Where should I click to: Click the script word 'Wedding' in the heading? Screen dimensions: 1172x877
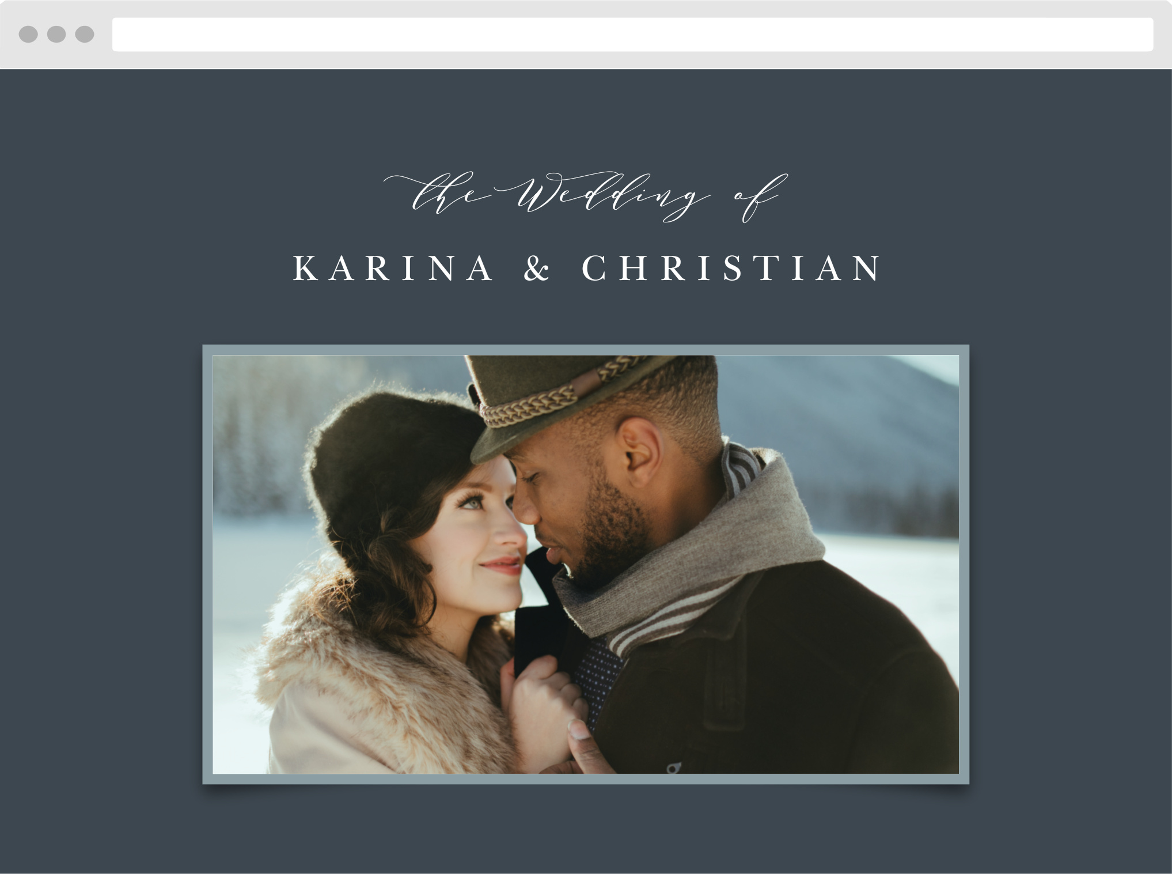612,197
